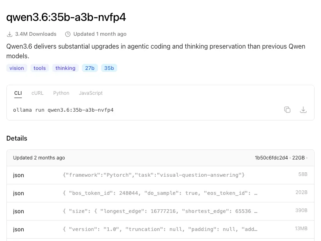Click the clock icon by Updated 1 month ago
The image size is (321, 241).
tap(68, 34)
